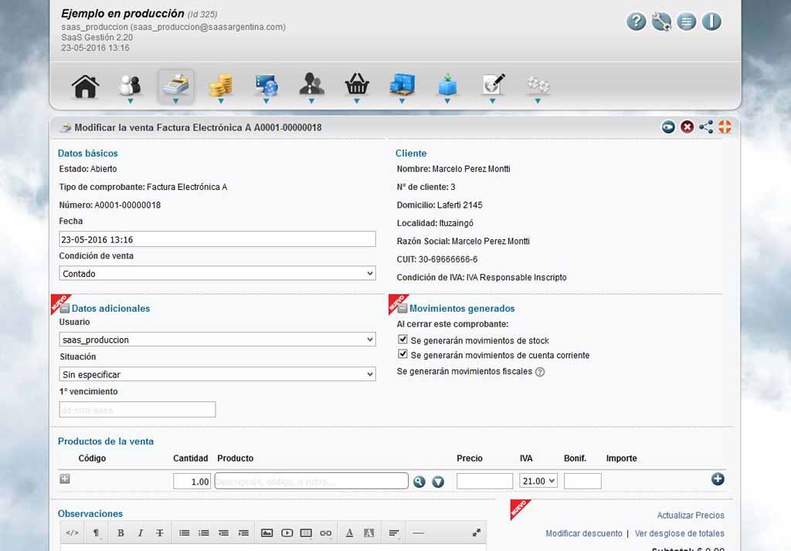
Task: Toggle HTML source code view in editor
Action: (x=72, y=532)
